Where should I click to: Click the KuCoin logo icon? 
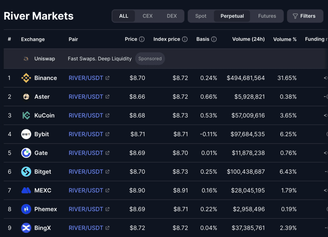pyautogui.click(x=26, y=116)
